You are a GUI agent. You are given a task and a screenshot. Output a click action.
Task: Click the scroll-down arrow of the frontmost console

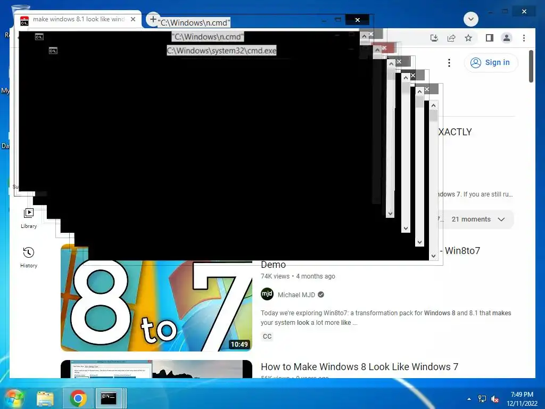click(433, 256)
